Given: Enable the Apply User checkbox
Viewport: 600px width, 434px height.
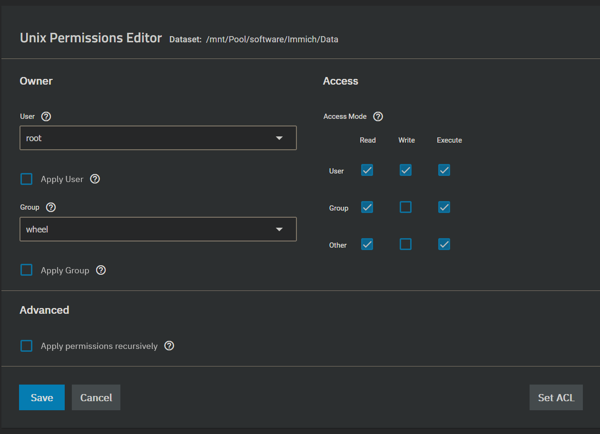Looking at the screenshot, I should [x=27, y=179].
